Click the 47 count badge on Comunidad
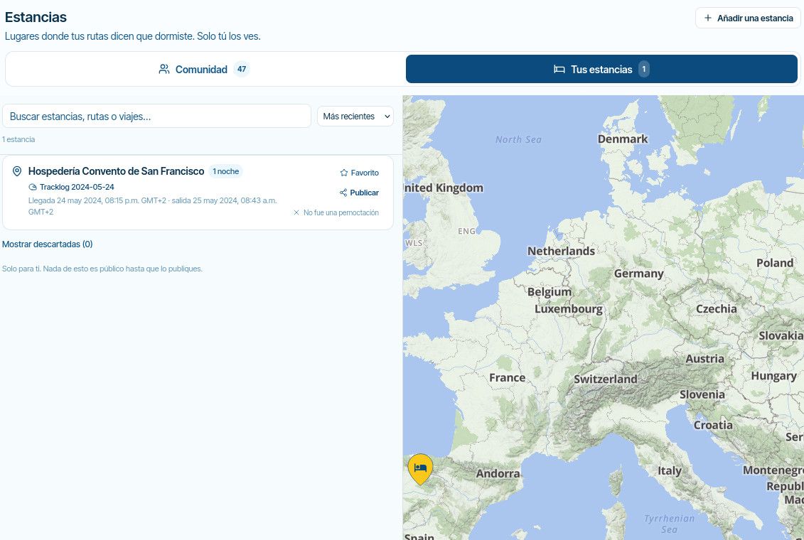The height and width of the screenshot is (540, 804). point(242,69)
